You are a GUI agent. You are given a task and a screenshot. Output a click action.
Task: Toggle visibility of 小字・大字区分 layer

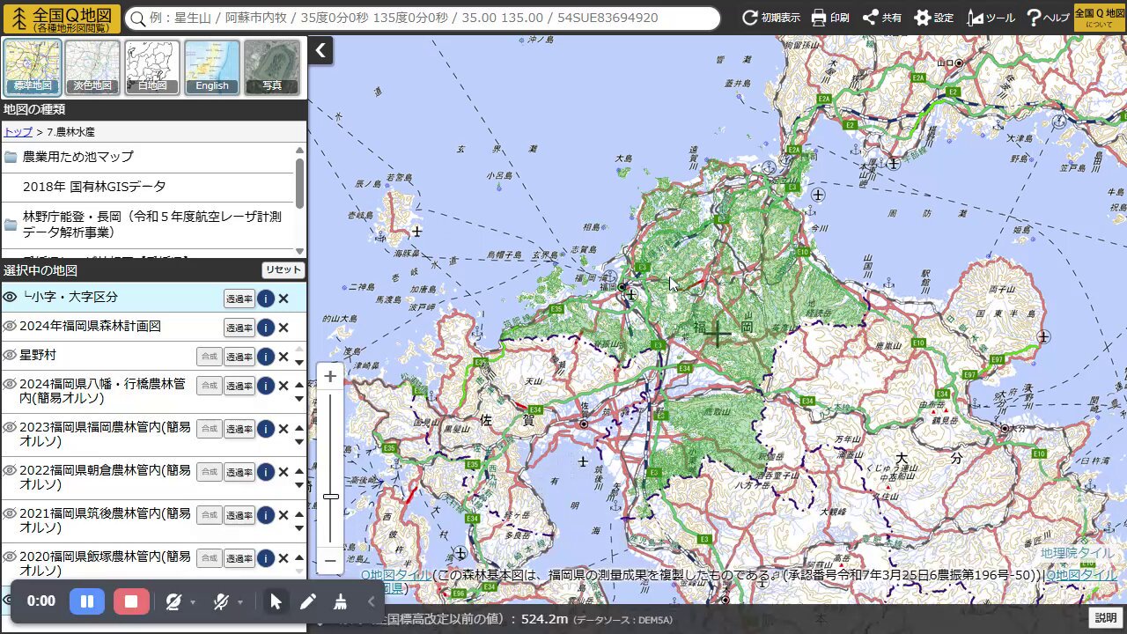click(x=10, y=298)
